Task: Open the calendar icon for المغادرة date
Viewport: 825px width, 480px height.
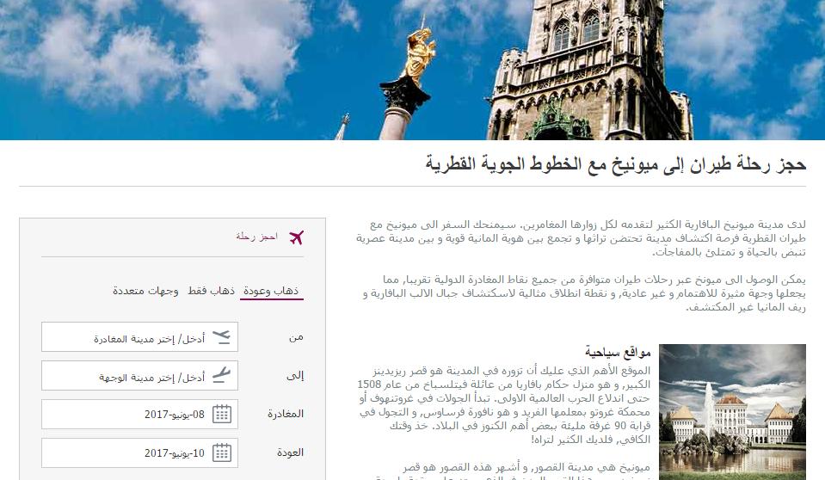Action: tap(221, 415)
